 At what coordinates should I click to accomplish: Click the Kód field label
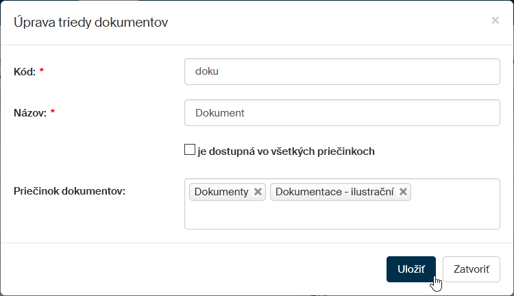point(24,71)
